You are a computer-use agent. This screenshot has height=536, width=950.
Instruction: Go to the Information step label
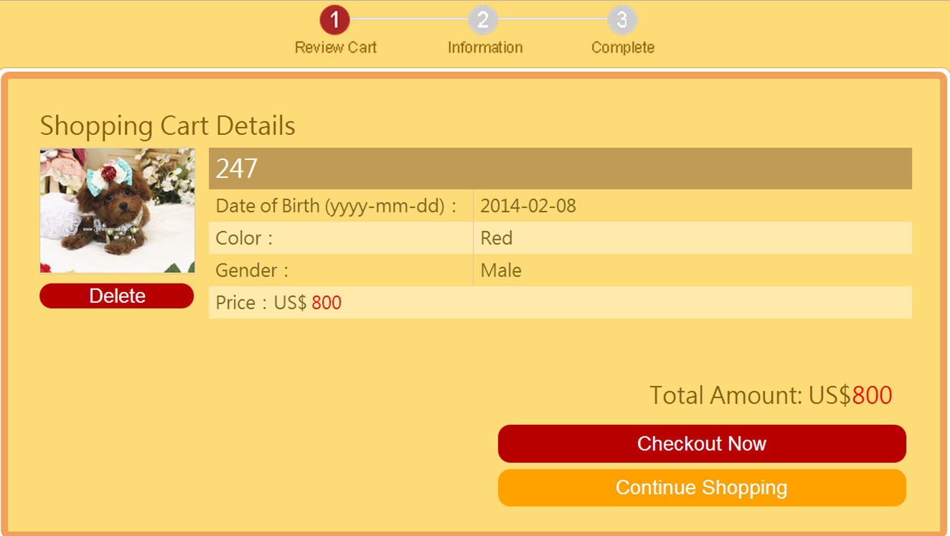coord(485,47)
